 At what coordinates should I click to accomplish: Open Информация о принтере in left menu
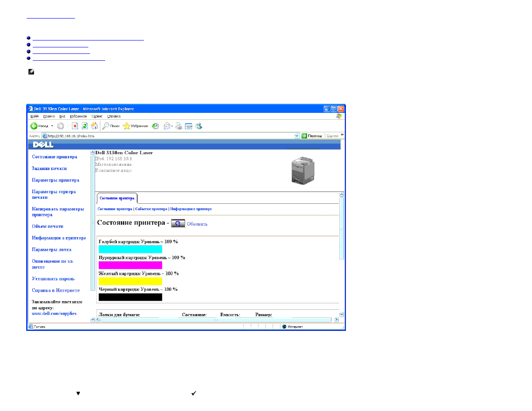59,238
